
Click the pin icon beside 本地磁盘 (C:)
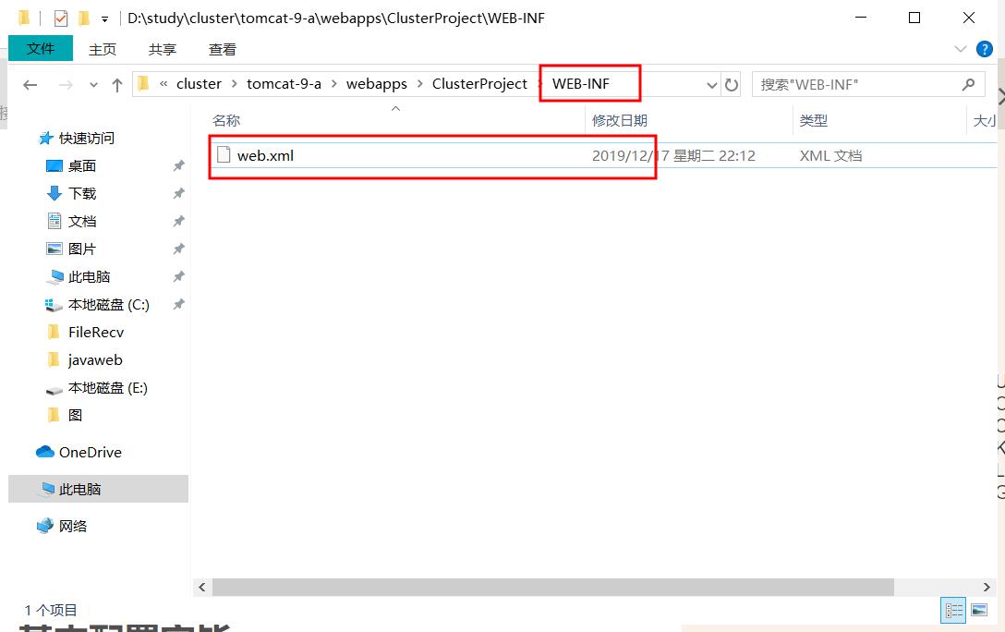pos(179,305)
